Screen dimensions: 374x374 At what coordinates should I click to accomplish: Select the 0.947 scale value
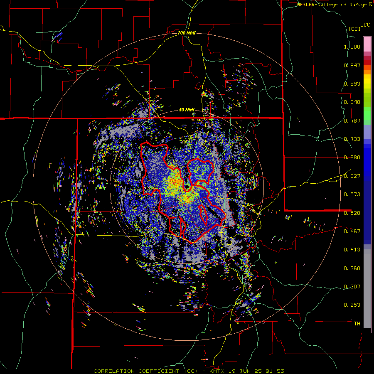pos(352,65)
